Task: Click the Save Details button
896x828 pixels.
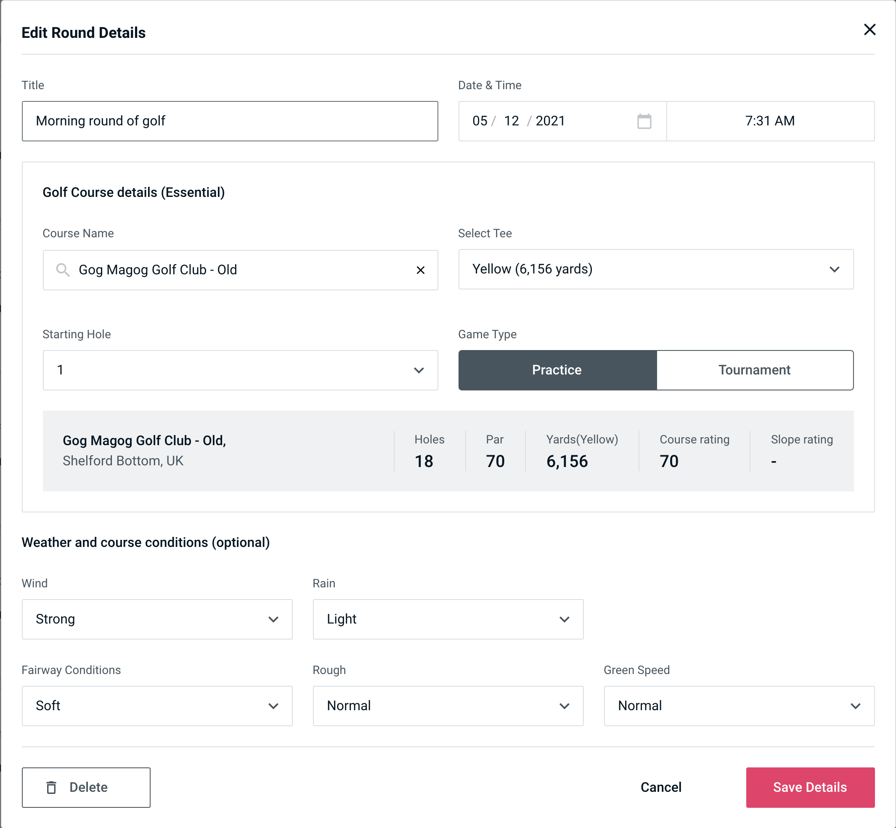Action: click(x=809, y=787)
